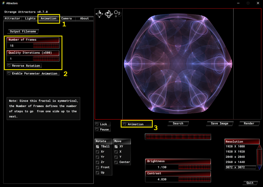This screenshot has height=187, width=263.
Task: Choose resolution 2560 x 1440
Action: (241, 162)
